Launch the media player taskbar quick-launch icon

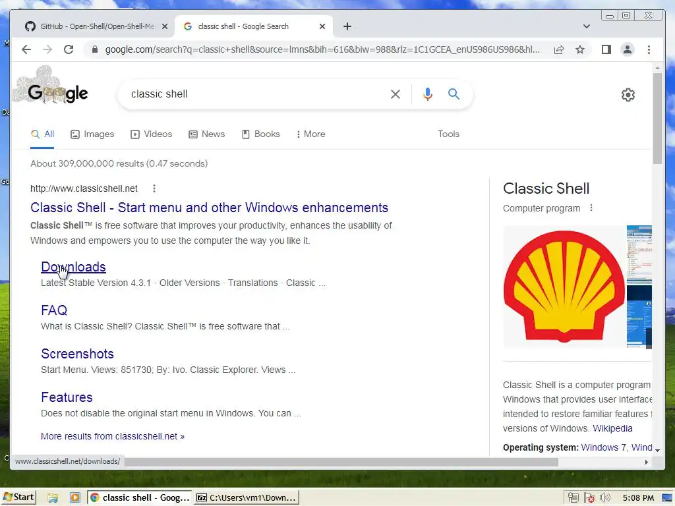(75, 498)
